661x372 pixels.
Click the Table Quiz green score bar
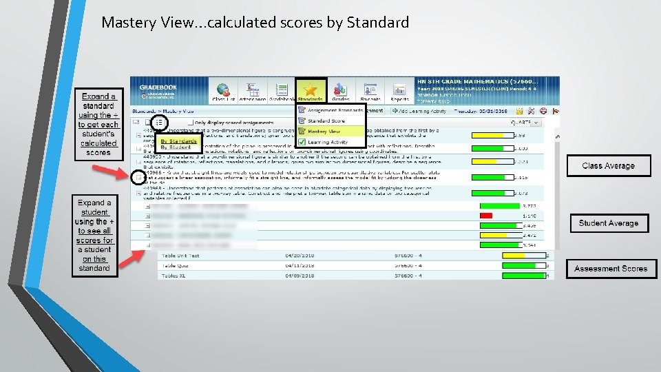pos(523,266)
